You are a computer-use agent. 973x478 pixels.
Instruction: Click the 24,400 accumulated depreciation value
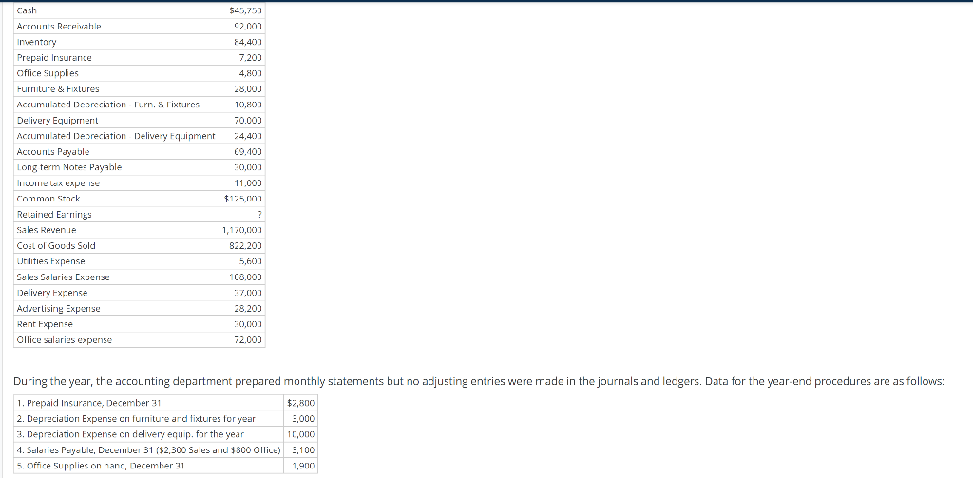(x=248, y=136)
